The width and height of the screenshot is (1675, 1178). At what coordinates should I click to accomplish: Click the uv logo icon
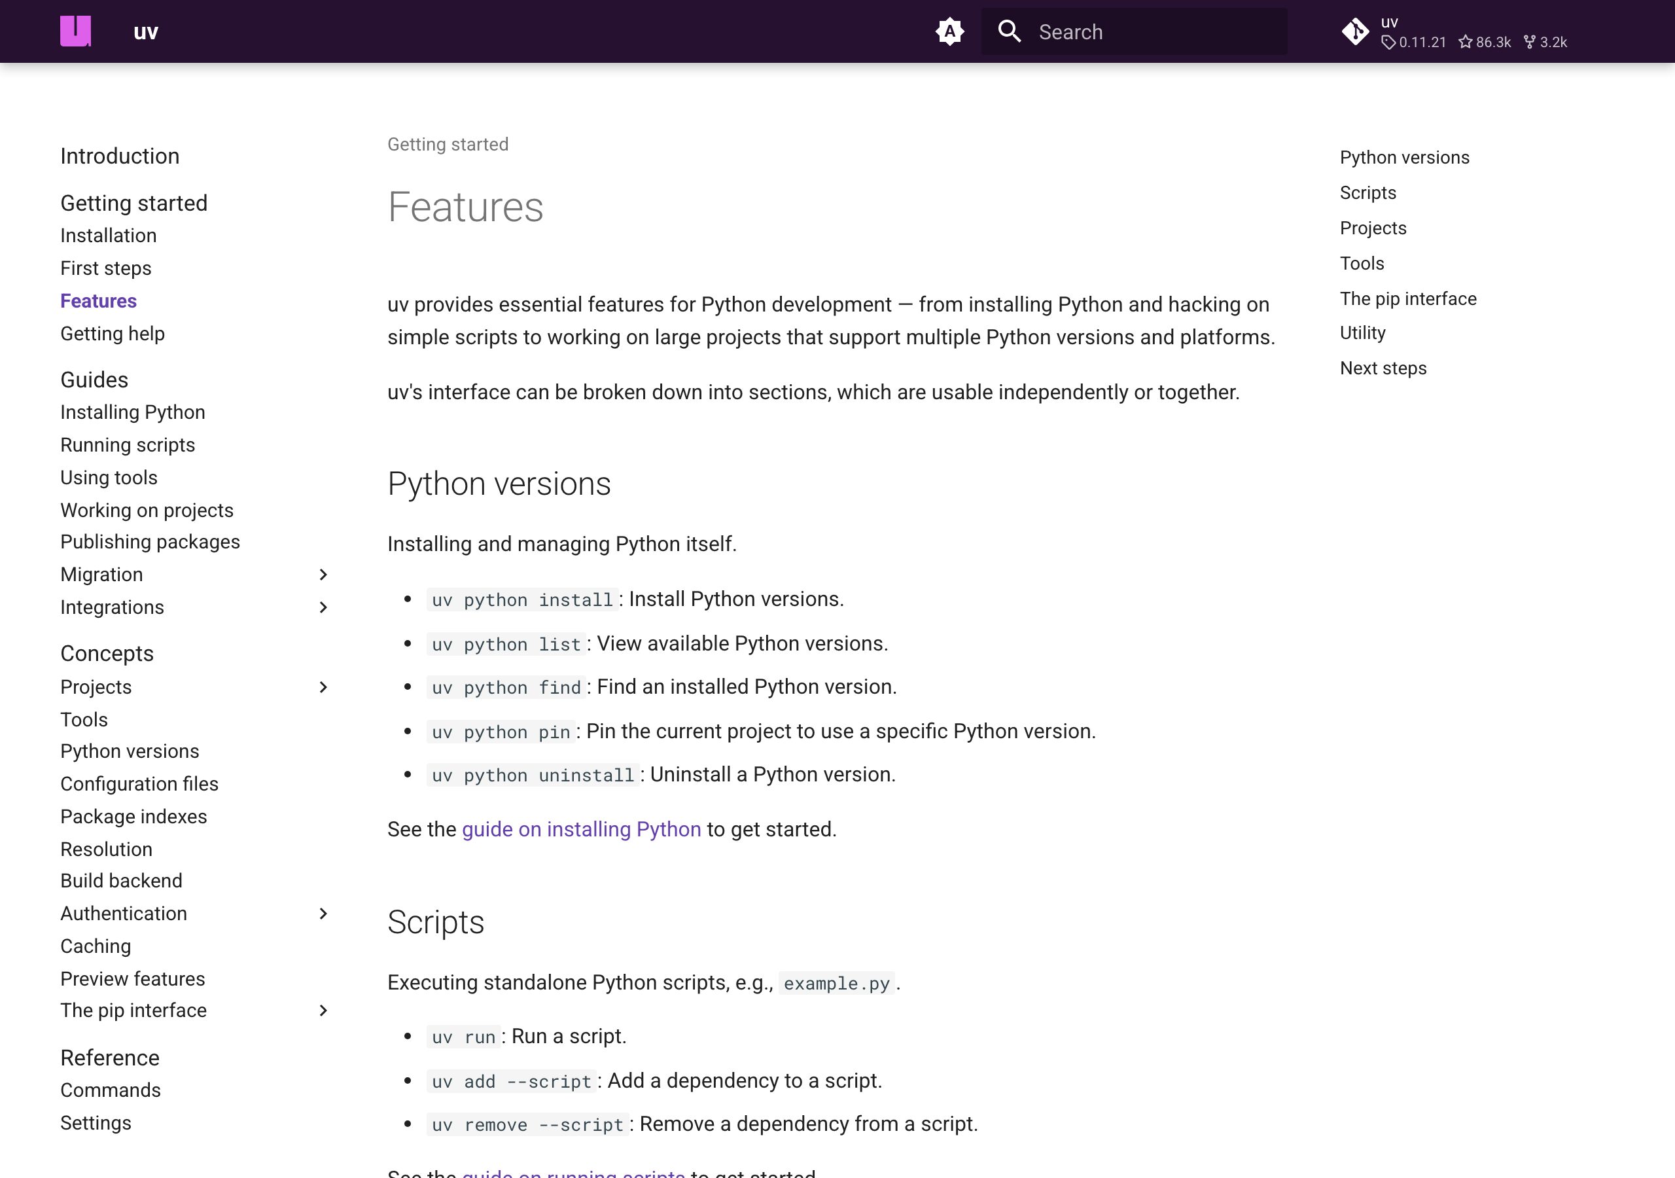[x=76, y=31]
